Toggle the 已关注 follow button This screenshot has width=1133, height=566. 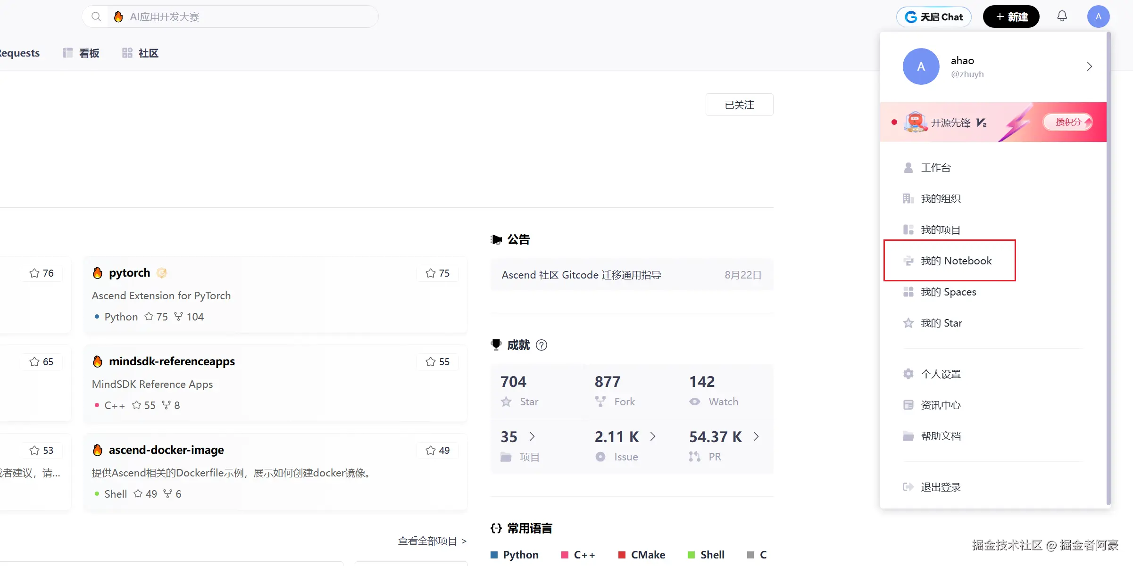coord(739,105)
